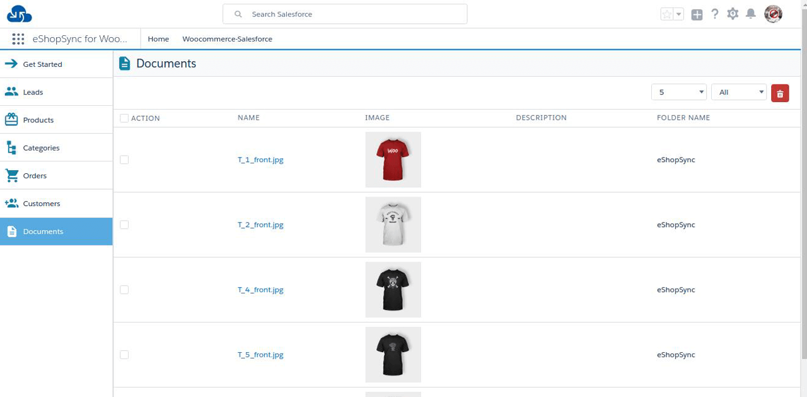Open the All filter dropdown

738,93
